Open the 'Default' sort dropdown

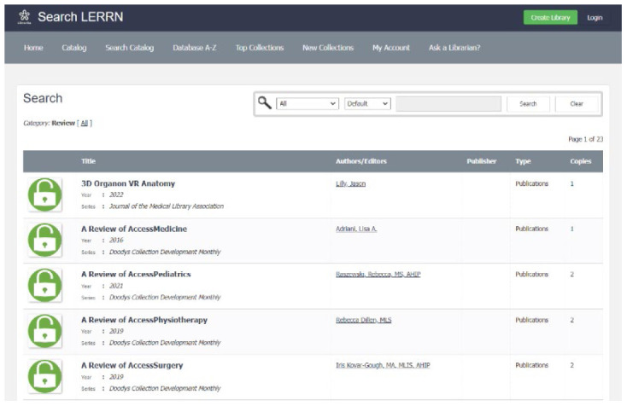point(367,104)
